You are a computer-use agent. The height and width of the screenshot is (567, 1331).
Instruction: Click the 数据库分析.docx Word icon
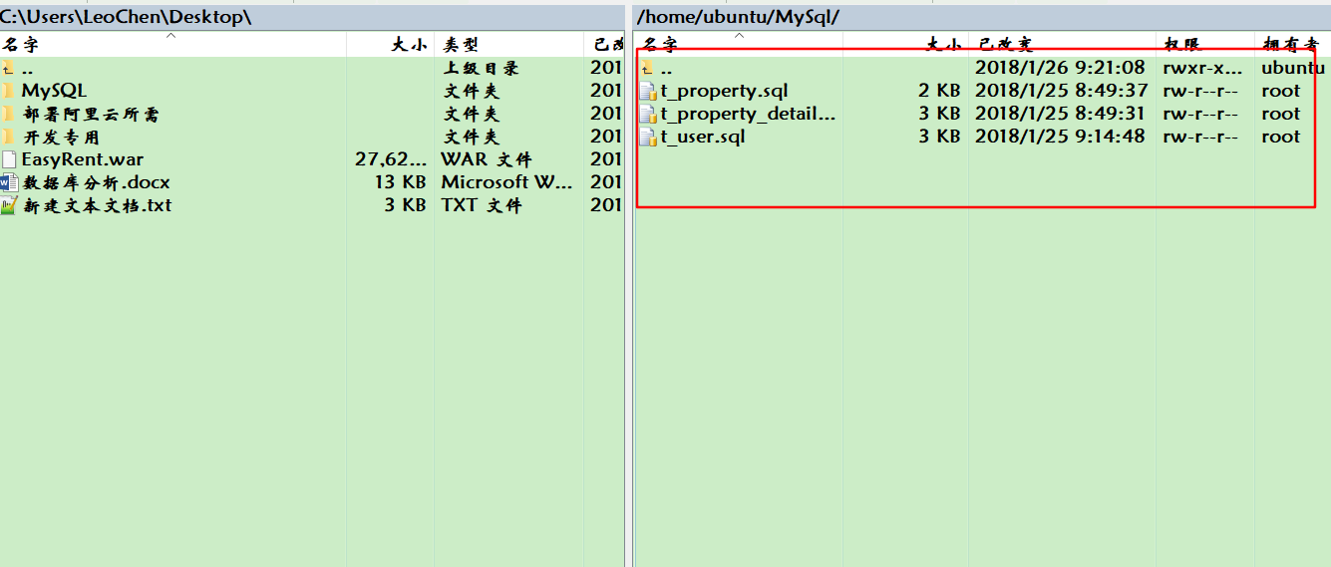[9, 182]
